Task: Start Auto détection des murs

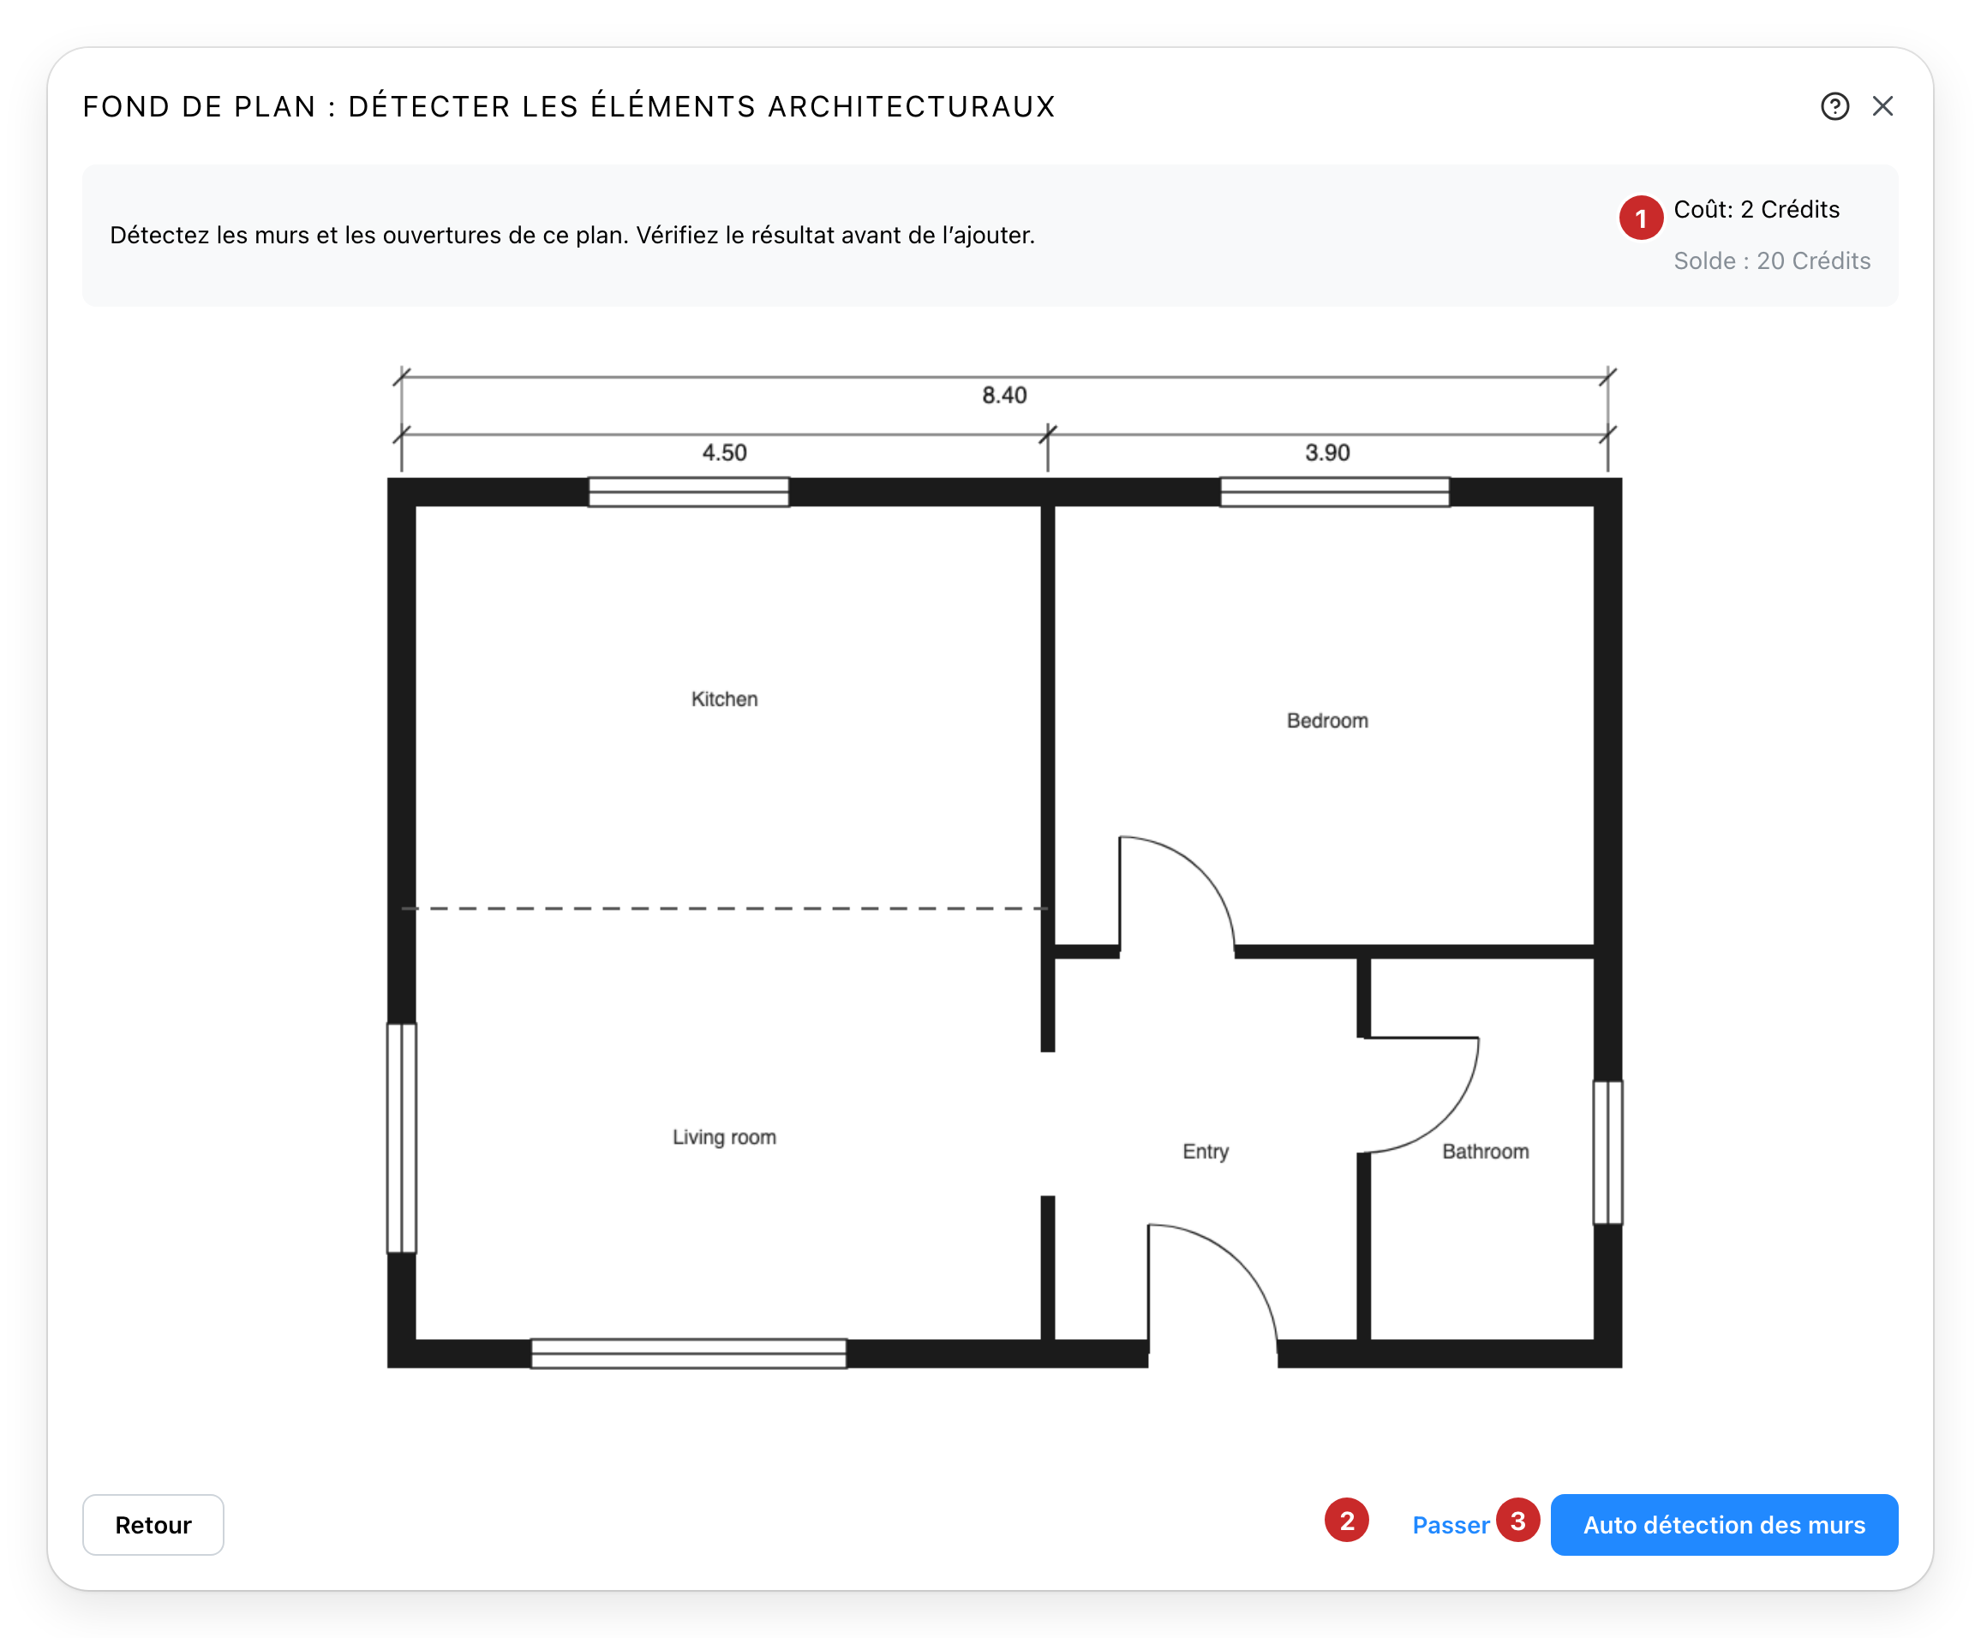Action: (x=1723, y=1524)
